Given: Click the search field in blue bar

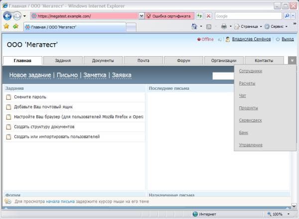Looking at the screenshot, I should click(223, 76).
